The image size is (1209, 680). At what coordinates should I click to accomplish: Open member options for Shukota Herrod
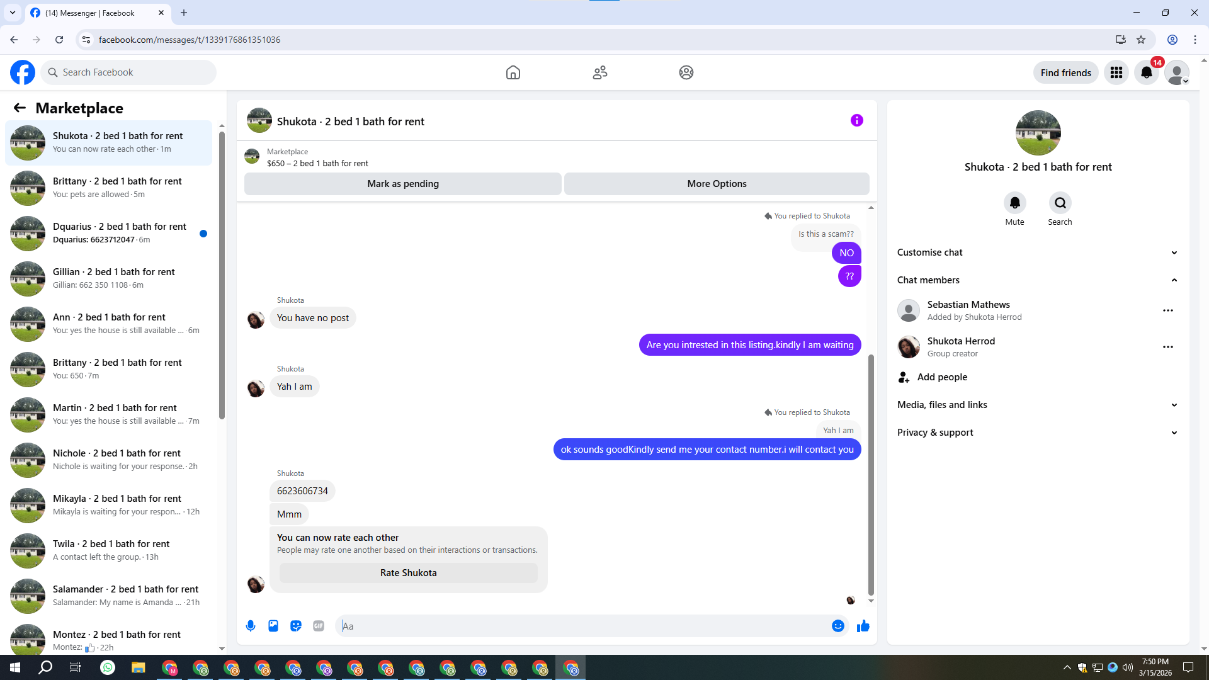coord(1168,347)
